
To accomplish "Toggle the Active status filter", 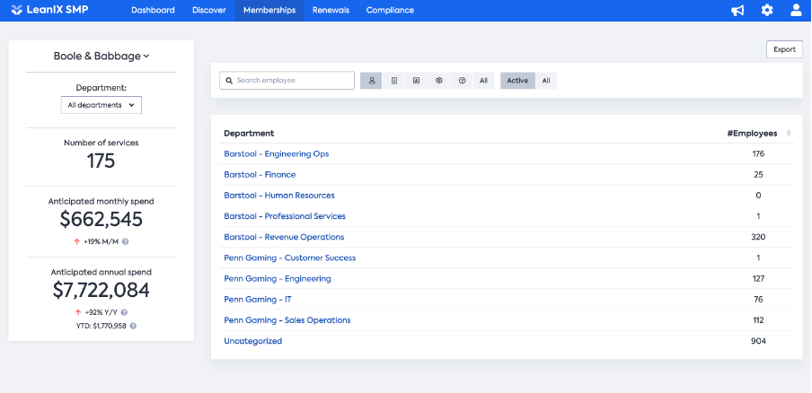I will [x=517, y=81].
